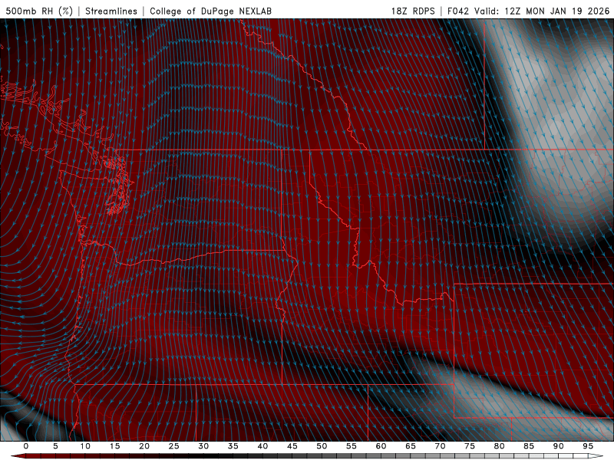The image size is (614, 460).
Task: Click the 75 label on the legend
Action: (470, 446)
